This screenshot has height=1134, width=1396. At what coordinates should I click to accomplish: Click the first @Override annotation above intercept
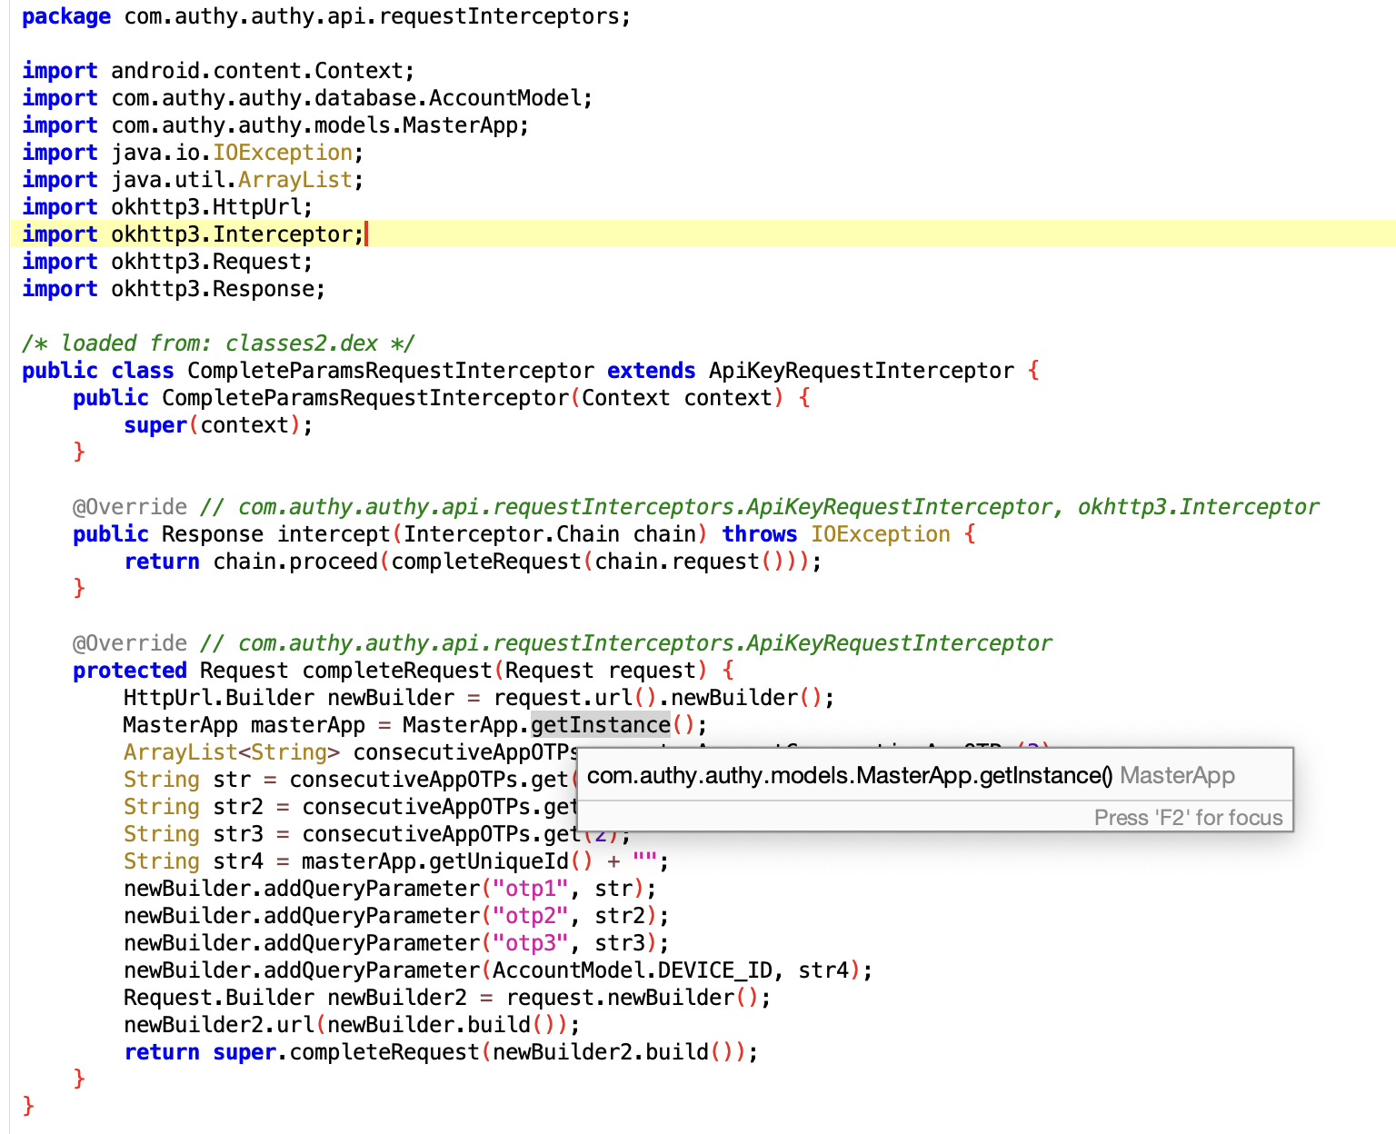pos(130,507)
